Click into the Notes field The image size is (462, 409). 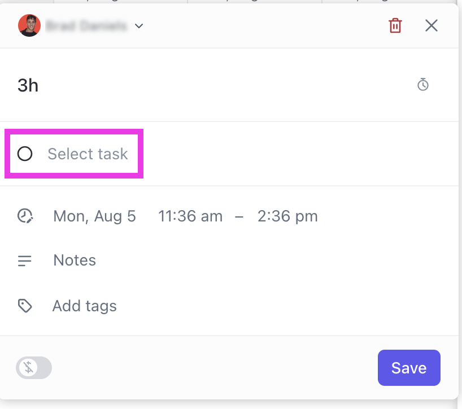(75, 260)
